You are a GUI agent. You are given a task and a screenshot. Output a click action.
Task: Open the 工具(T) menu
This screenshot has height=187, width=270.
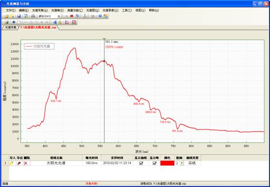[x=127, y=10]
